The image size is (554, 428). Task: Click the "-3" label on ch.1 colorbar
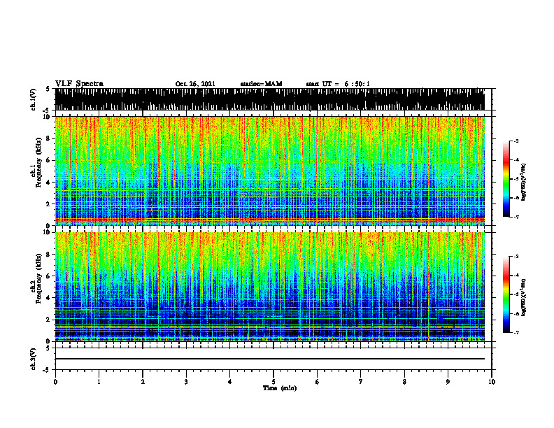[x=516, y=141]
